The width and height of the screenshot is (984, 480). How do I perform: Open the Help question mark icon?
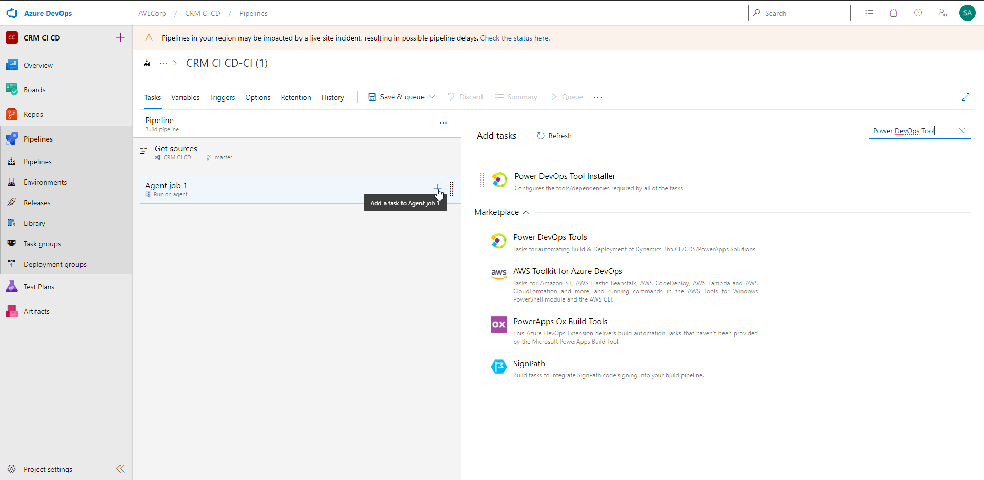[918, 13]
